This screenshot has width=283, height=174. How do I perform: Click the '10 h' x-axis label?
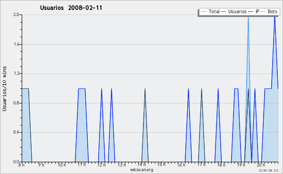(62, 165)
